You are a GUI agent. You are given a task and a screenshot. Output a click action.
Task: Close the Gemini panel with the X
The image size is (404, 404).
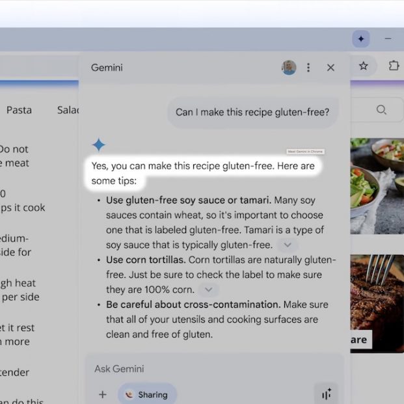[x=330, y=68]
